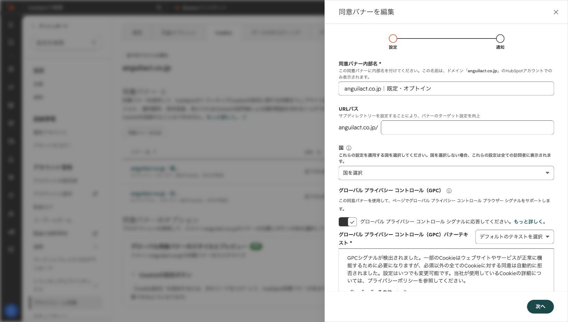Open the デフォルトのテキストを選択 dropdown
The image size is (568, 322).
point(515,237)
